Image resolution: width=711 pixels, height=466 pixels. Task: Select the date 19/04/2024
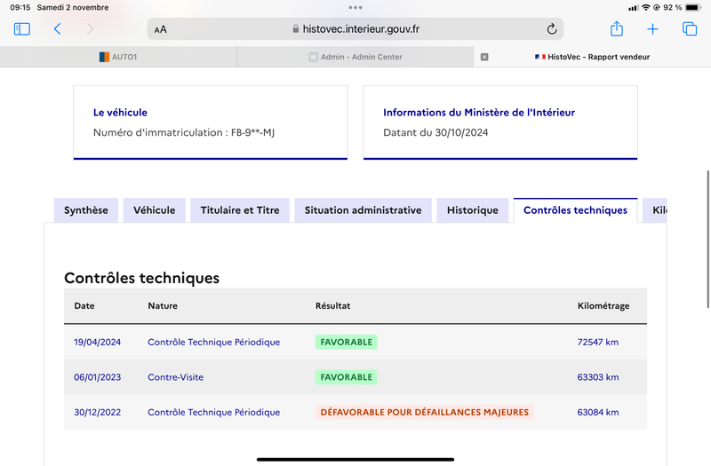(x=98, y=342)
